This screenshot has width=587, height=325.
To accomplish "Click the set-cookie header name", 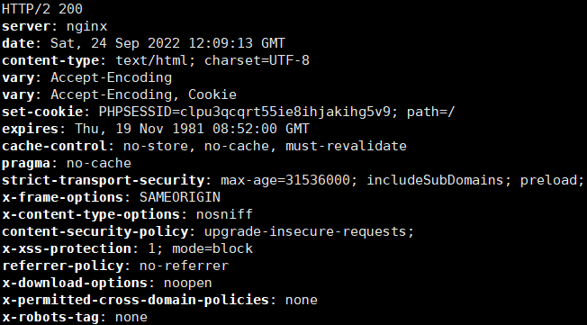I will tap(42, 112).
